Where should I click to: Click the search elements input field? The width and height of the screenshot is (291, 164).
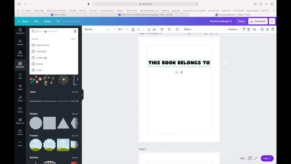point(54,31)
